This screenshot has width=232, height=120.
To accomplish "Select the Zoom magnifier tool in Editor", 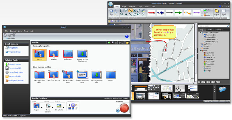I will pyautogui.click(x=122, y=14).
